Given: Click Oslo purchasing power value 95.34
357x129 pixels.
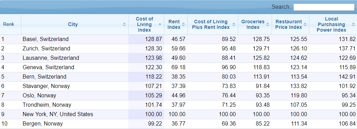Looking at the screenshot, I should coord(349,96).
